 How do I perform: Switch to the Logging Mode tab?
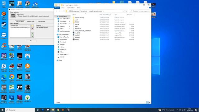pyautogui.click(x=31, y=21)
